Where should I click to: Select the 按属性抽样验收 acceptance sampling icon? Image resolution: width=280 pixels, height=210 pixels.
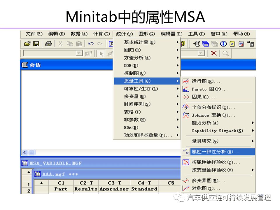[185, 162]
